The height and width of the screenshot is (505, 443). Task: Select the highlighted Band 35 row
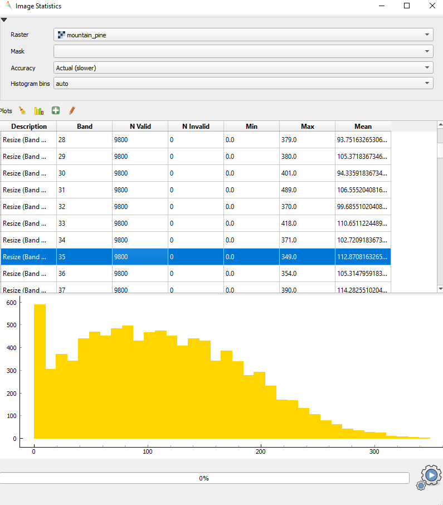(195, 257)
